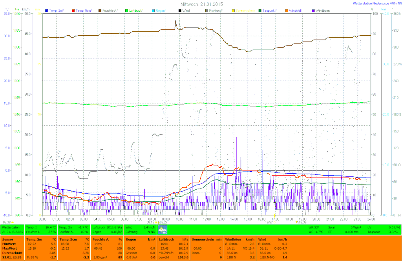Click the Luftdruck column header in table
This screenshot has width=402, height=261.
[x=166, y=239]
